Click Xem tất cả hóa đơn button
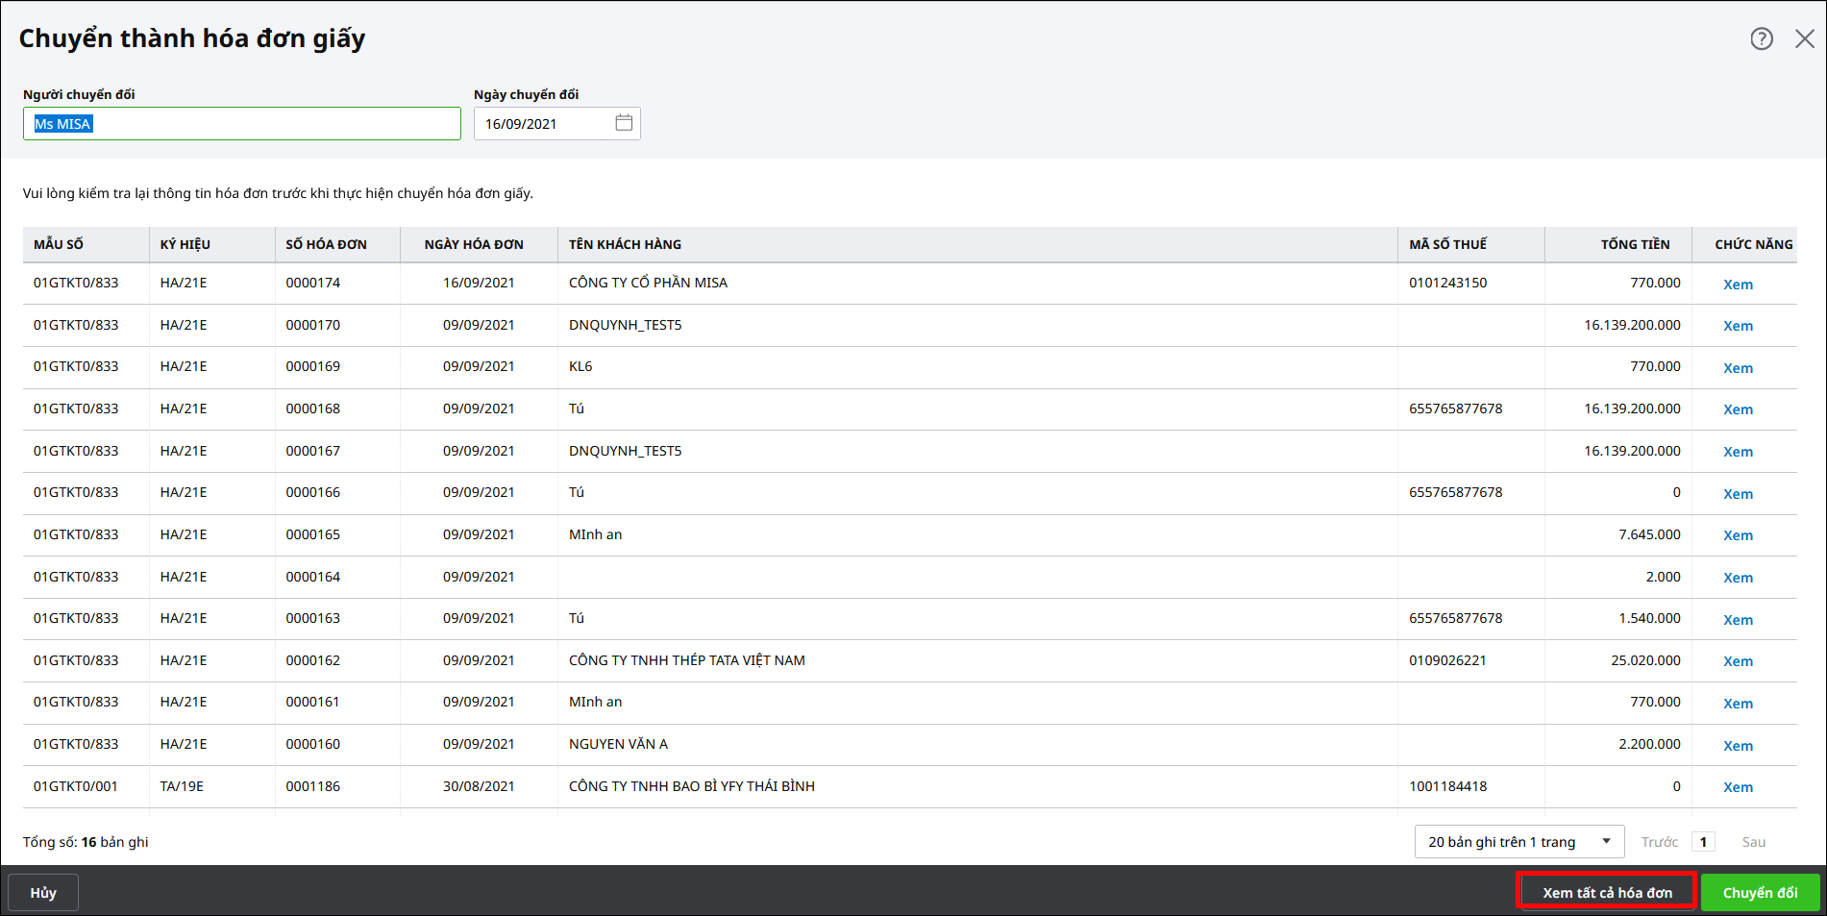Image resolution: width=1827 pixels, height=916 pixels. coord(1607,893)
